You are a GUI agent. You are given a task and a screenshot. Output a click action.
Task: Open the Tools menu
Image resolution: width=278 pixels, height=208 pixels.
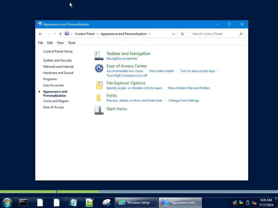[72, 43]
